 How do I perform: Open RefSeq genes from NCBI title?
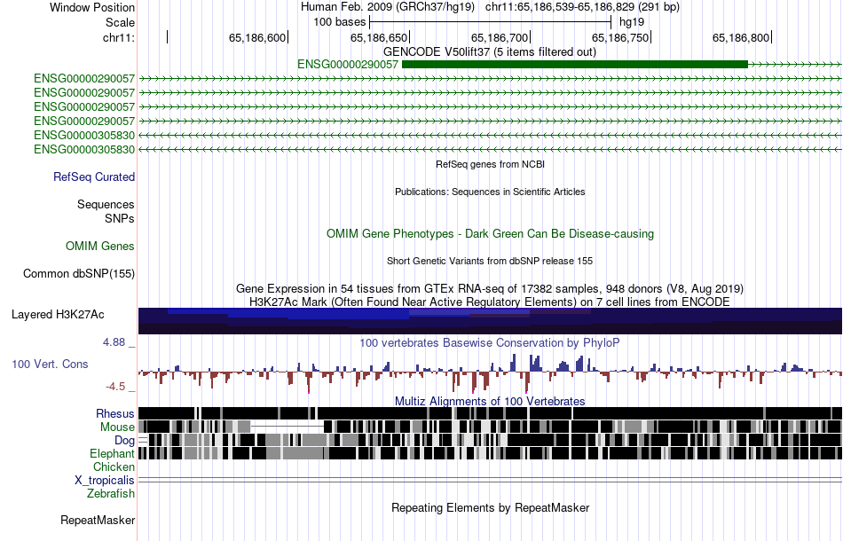490,164
